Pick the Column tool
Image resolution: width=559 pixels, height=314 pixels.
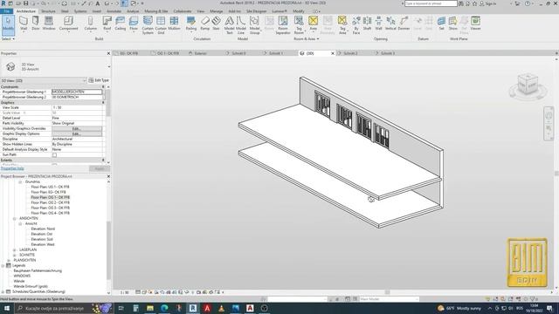click(x=90, y=24)
